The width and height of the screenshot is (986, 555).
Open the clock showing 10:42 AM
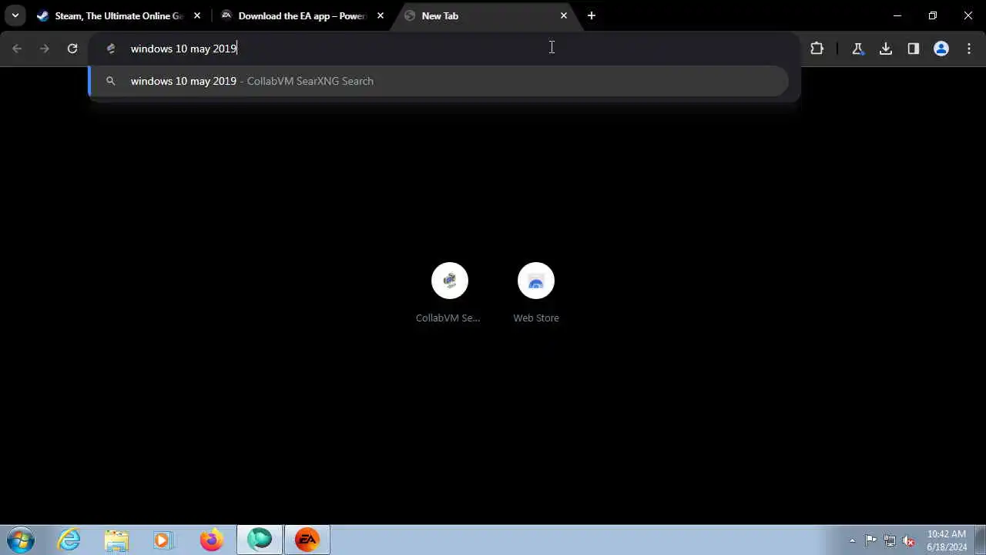947,540
